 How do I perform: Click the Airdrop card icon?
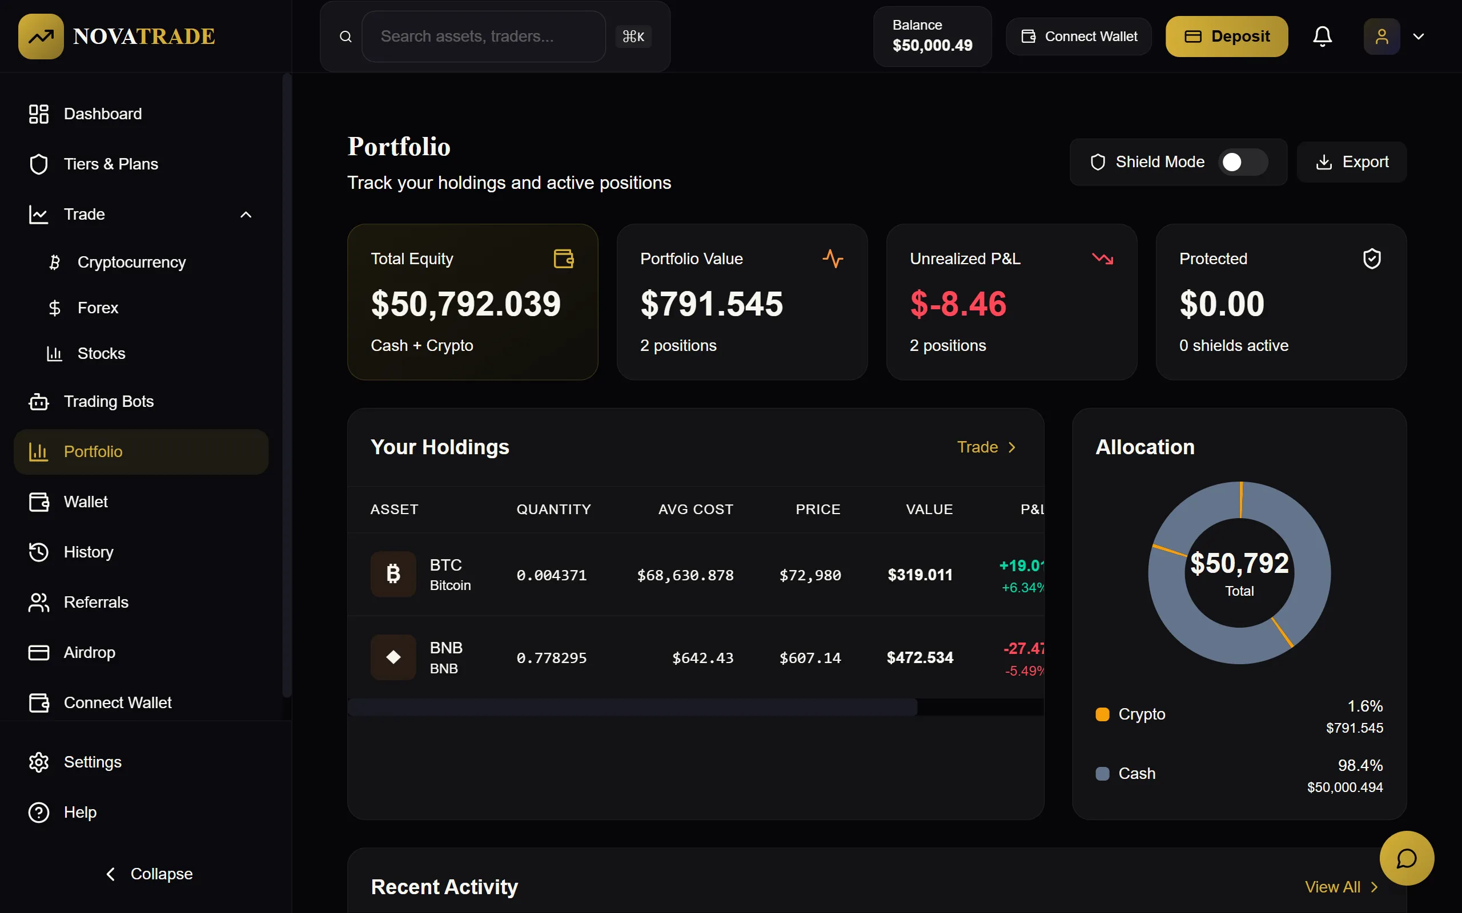(x=39, y=652)
